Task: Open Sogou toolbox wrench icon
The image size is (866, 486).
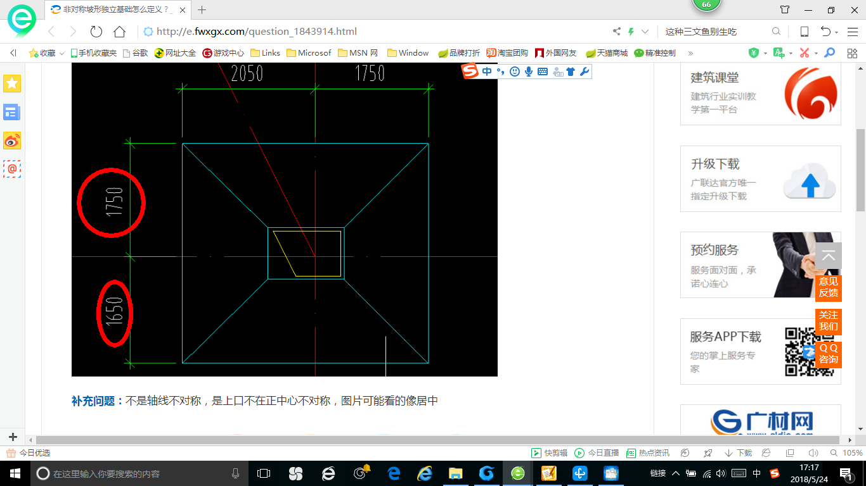Action: pos(585,72)
